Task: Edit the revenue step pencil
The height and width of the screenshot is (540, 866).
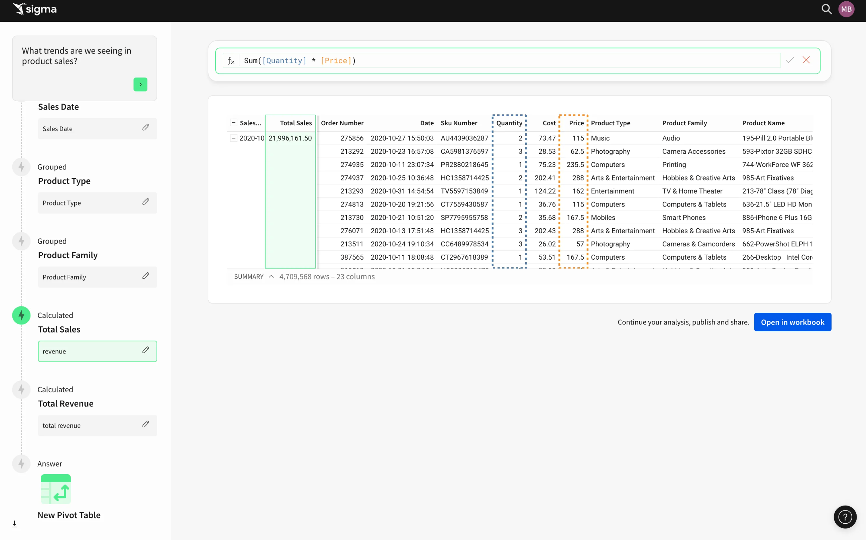Action: click(145, 350)
